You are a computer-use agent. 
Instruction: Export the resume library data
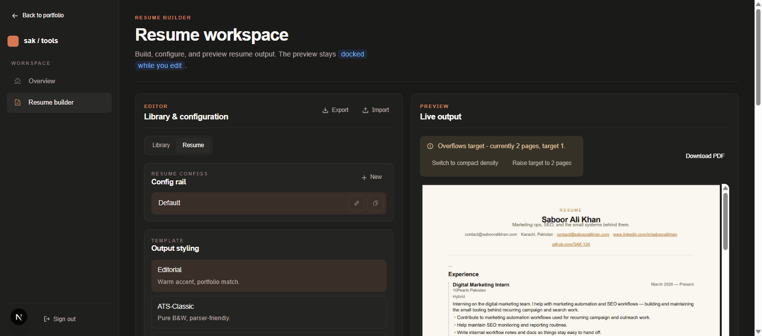pyautogui.click(x=335, y=110)
